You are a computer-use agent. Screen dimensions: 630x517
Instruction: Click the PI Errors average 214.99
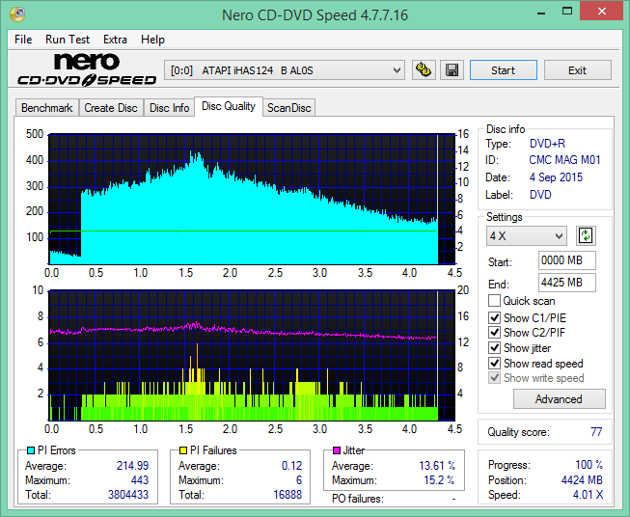pyautogui.click(x=132, y=466)
